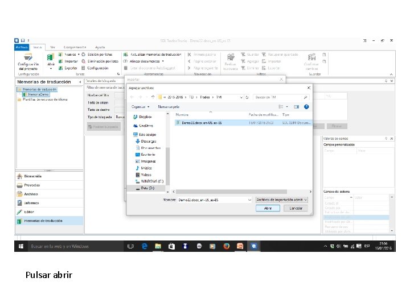Open File Explorer from taskbar
Viewport: 410px width, 307px height.
pyautogui.click(x=158, y=246)
